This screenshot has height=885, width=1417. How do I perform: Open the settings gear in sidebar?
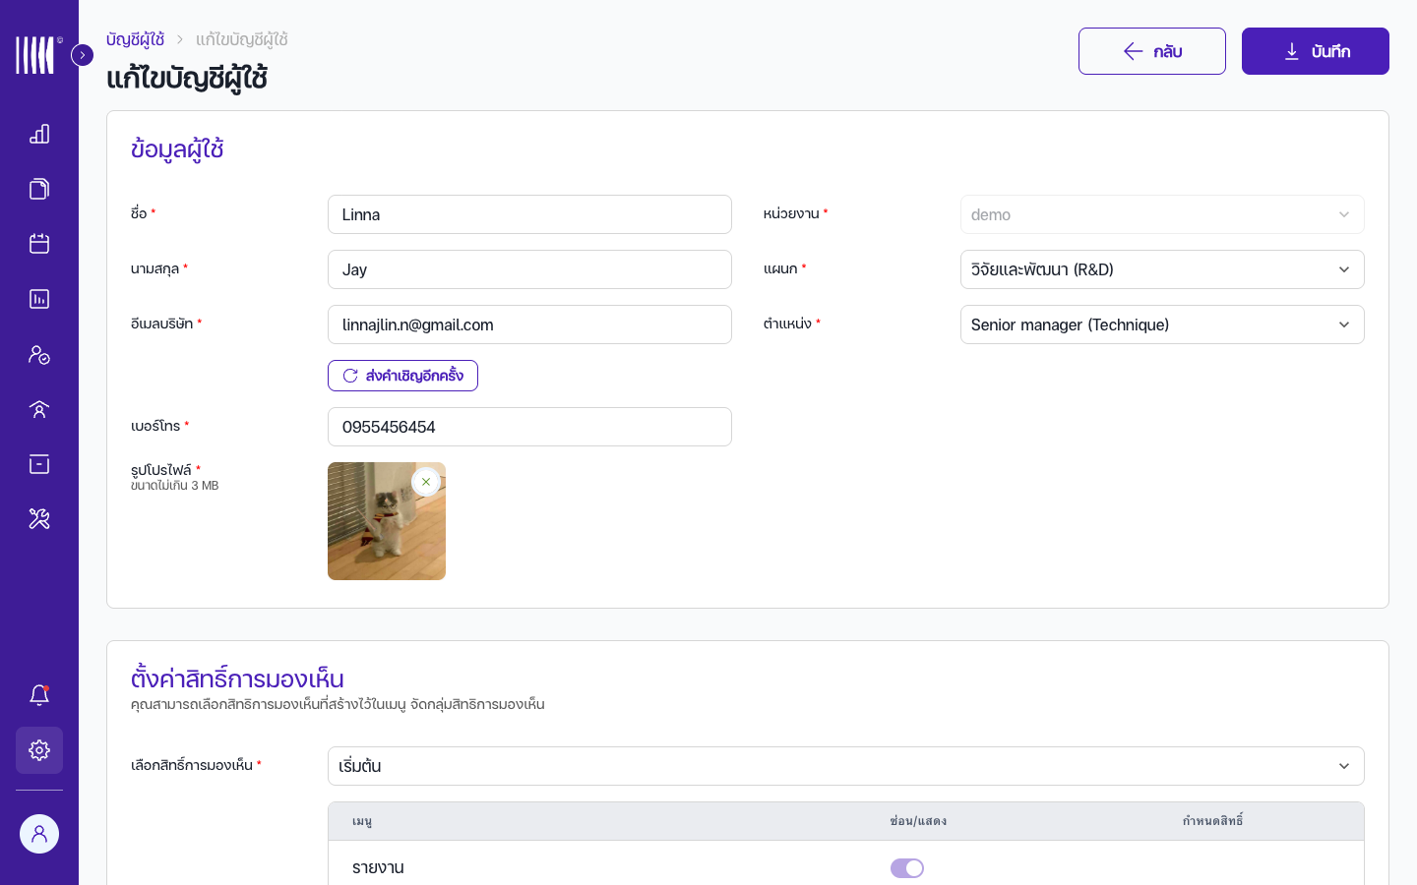pyautogui.click(x=39, y=750)
